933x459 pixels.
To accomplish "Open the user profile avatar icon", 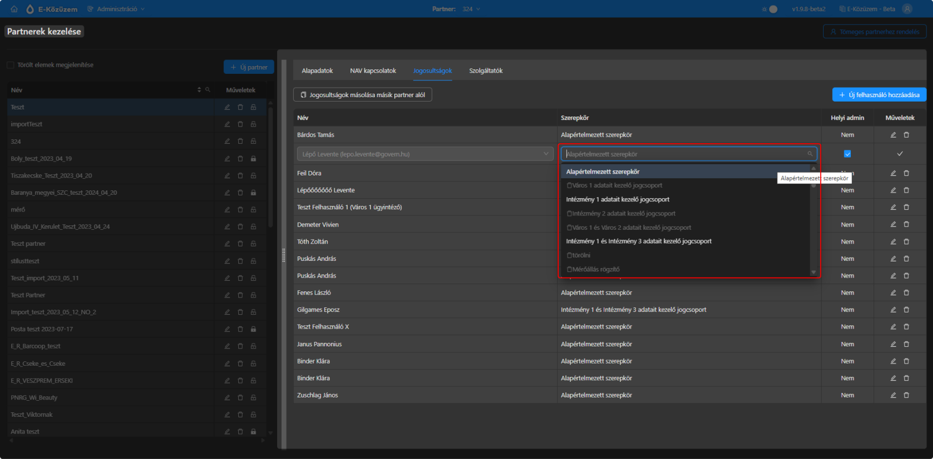I will [907, 9].
